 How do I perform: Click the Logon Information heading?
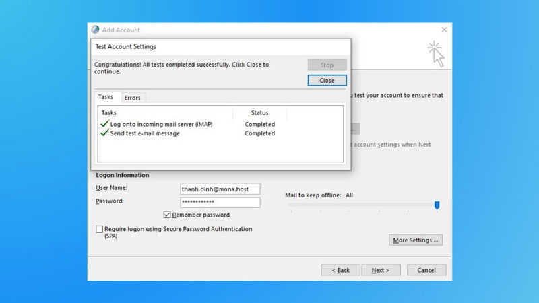click(123, 175)
